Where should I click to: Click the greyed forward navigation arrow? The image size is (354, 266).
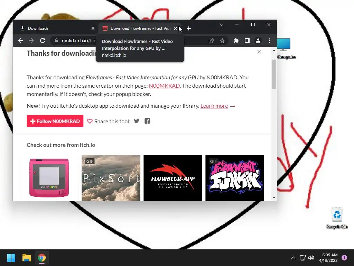click(x=31, y=41)
